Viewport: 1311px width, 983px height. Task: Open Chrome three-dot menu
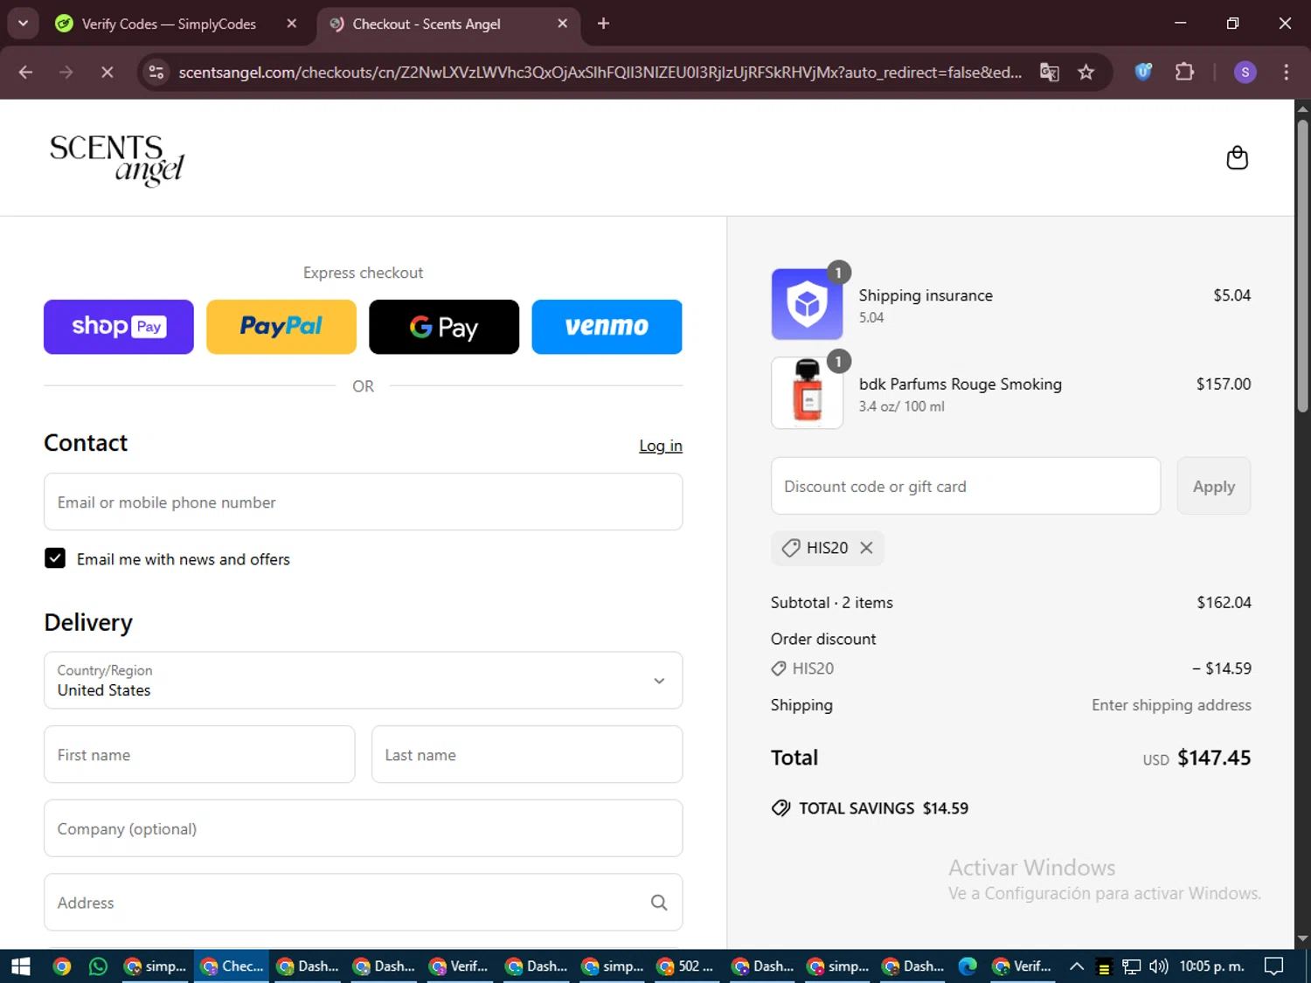click(1286, 72)
